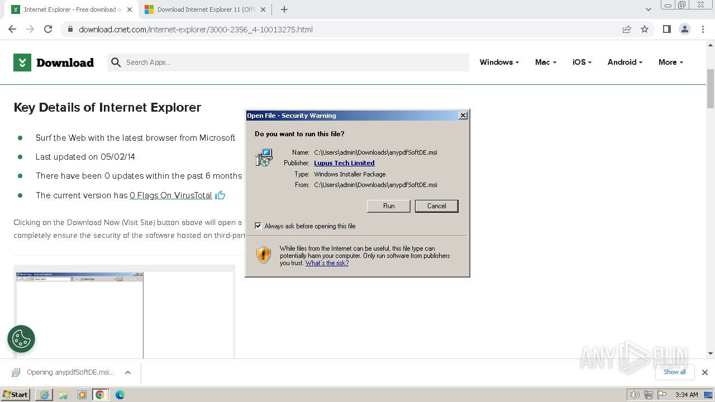Click the page vertical scrollbar thumb

[x=711, y=89]
